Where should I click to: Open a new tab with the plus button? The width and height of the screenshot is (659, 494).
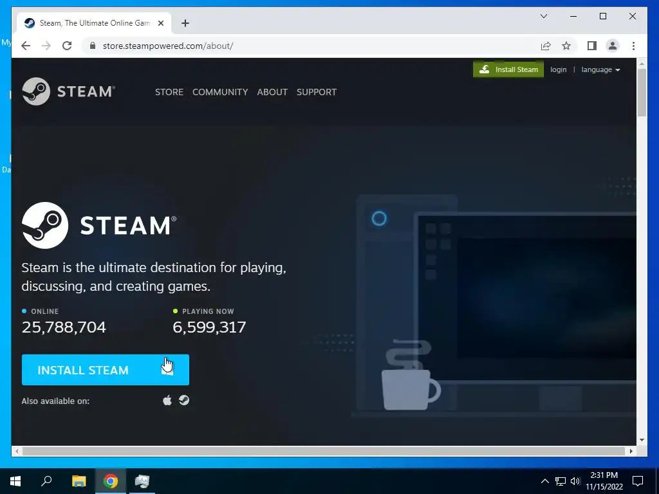(x=185, y=23)
